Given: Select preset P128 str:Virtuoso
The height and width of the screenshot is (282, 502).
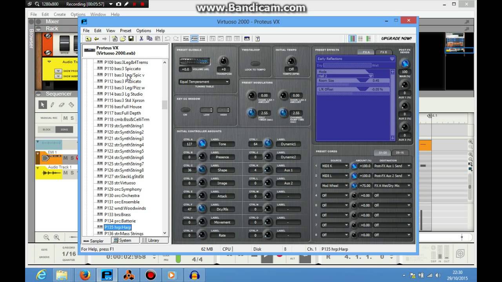Looking at the screenshot, I should [x=120, y=183].
